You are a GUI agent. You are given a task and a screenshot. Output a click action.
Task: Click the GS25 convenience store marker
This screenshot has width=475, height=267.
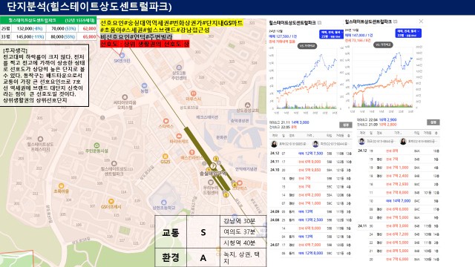coord(165,156)
